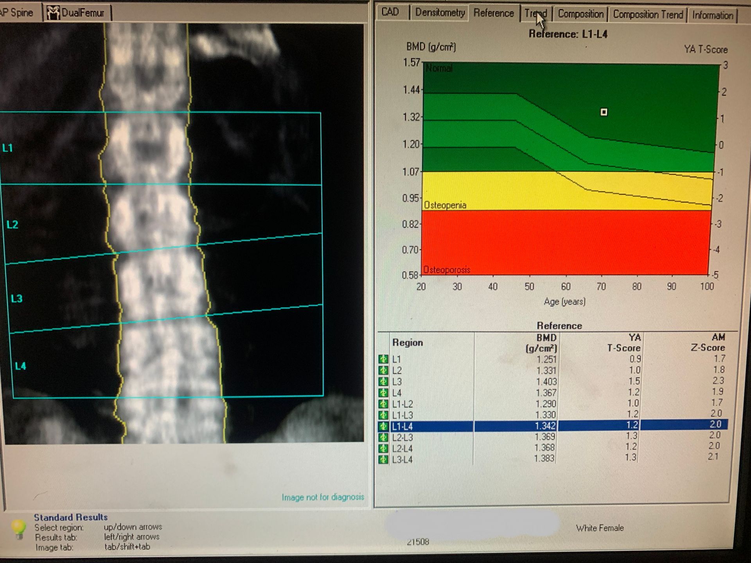Open the CAD tab
This screenshot has height=563, width=751.
pos(391,12)
